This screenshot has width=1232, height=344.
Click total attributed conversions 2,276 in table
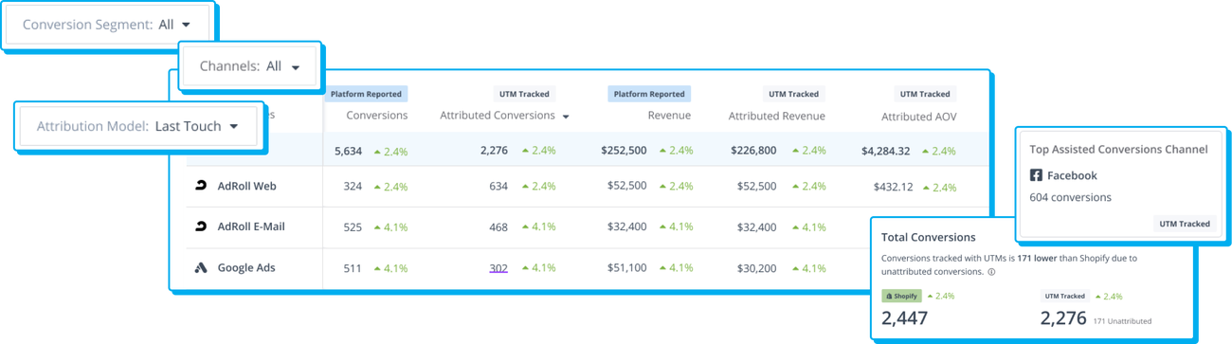click(495, 151)
